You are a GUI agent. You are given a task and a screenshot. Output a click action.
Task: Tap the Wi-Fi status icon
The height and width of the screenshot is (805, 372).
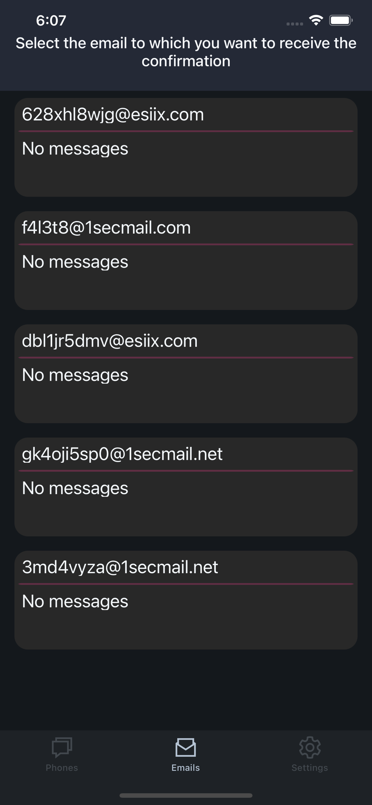(x=316, y=20)
